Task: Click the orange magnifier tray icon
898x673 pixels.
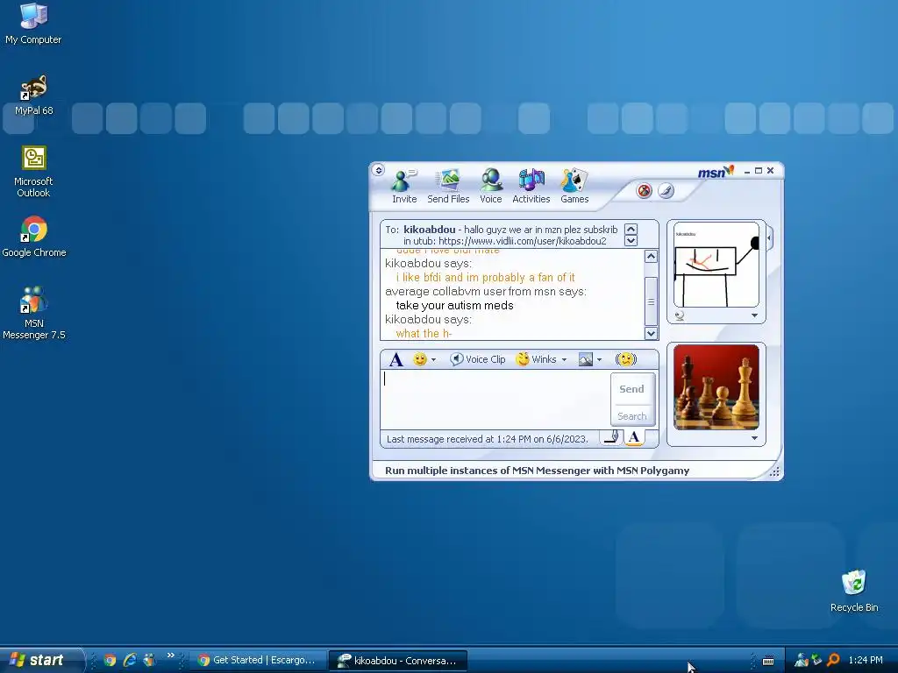Action: click(833, 661)
